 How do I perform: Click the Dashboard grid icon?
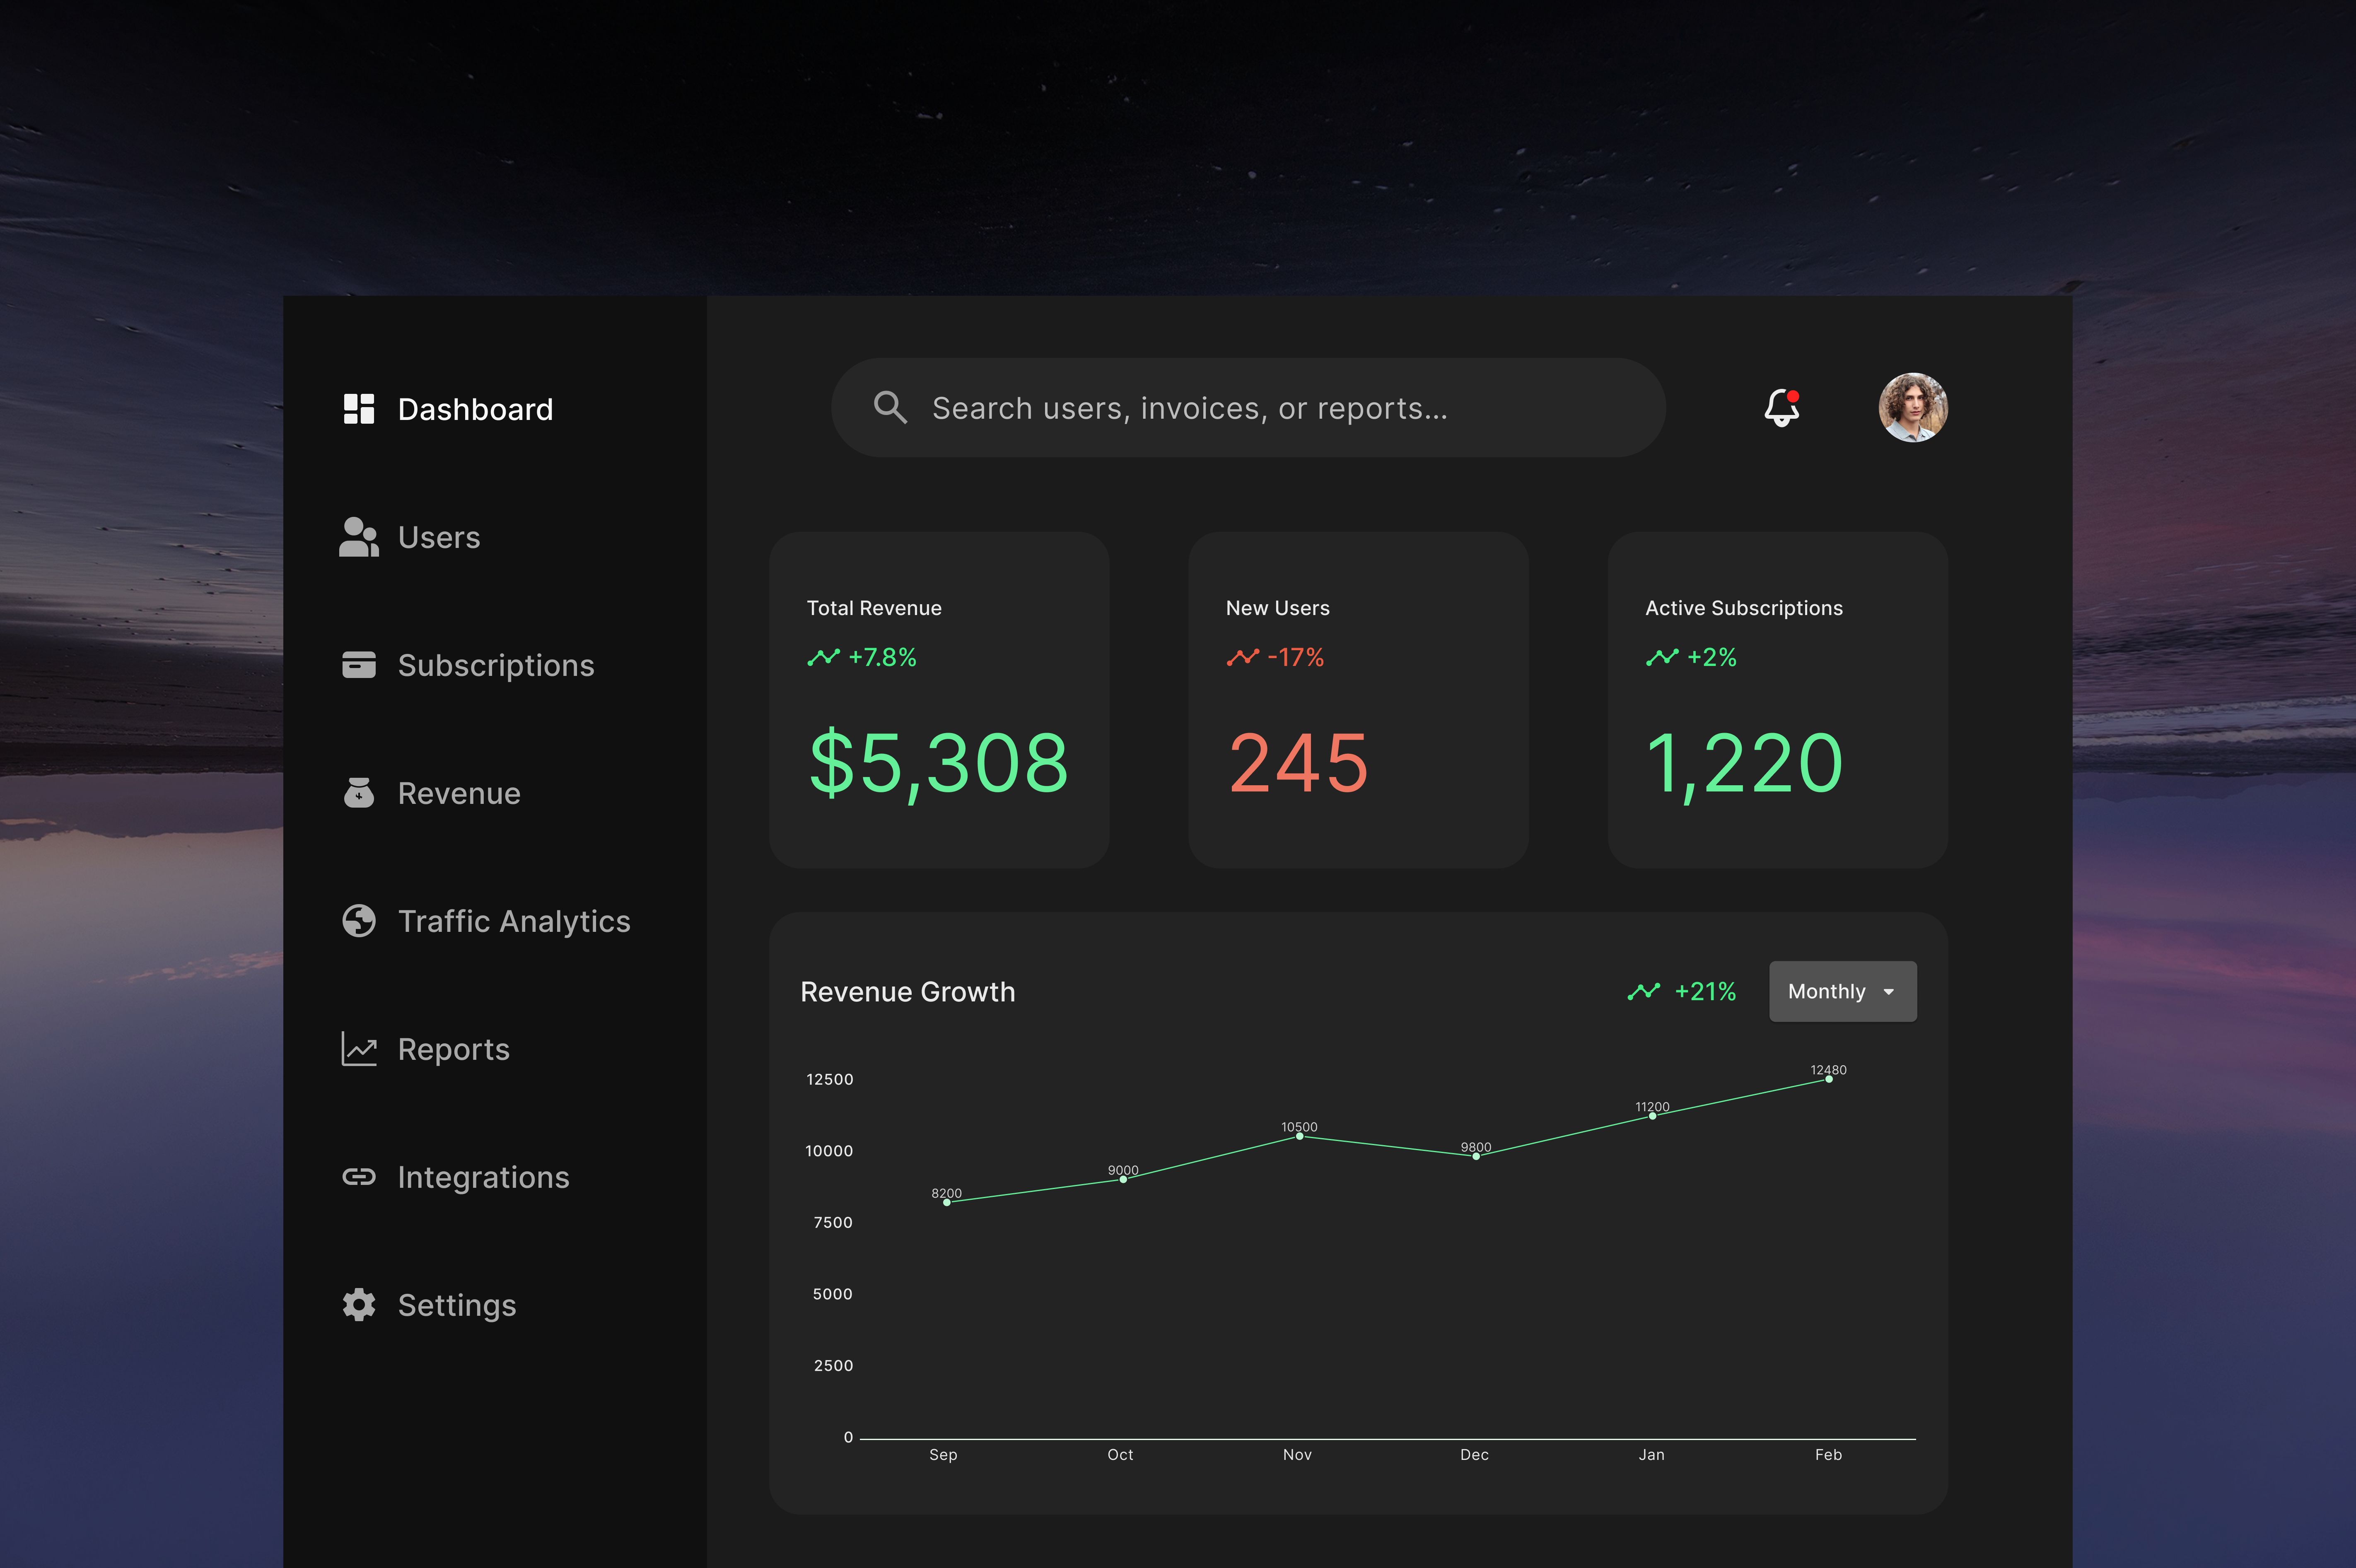point(359,409)
